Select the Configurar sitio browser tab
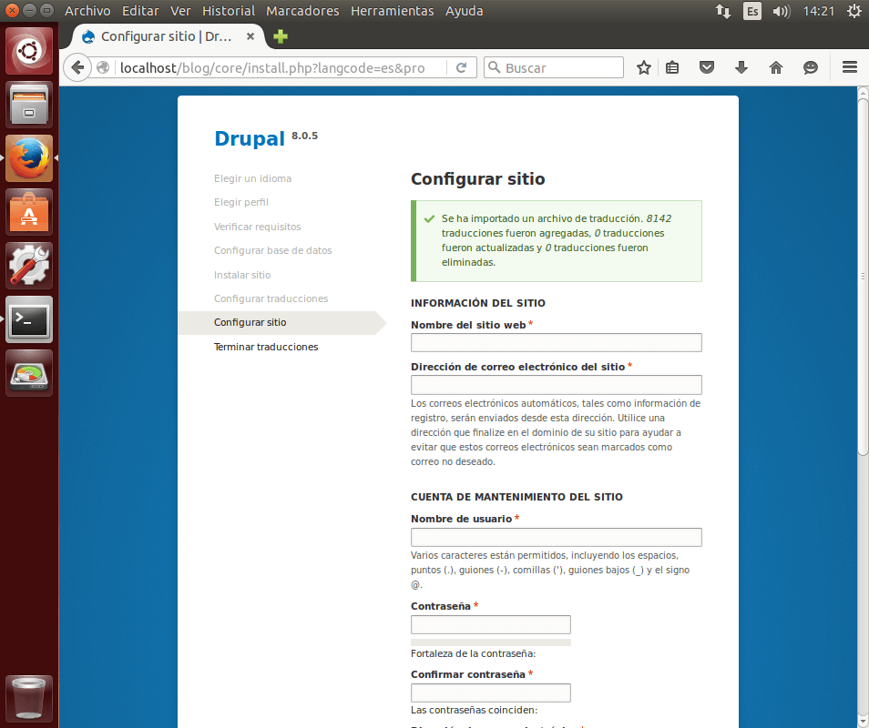The image size is (869, 728). tap(167, 36)
